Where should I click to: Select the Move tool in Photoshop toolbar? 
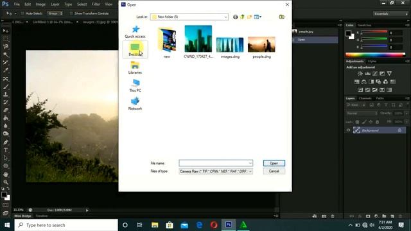(6, 31)
